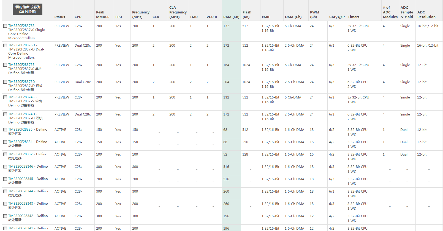Click the Peak MMACS column header
The width and height of the screenshot is (443, 231).
pos(102,15)
